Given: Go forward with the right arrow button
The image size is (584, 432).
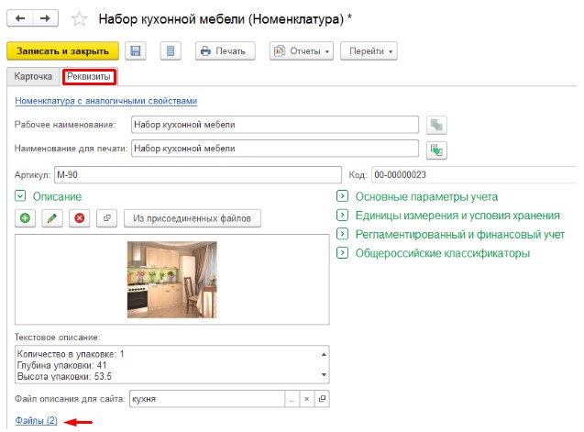Looking at the screenshot, I should [x=46, y=18].
